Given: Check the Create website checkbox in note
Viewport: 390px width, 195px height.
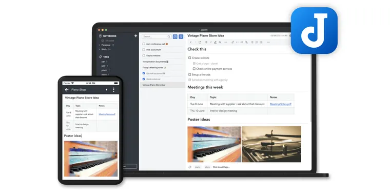Looking at the screenshot, I should 189,57.
